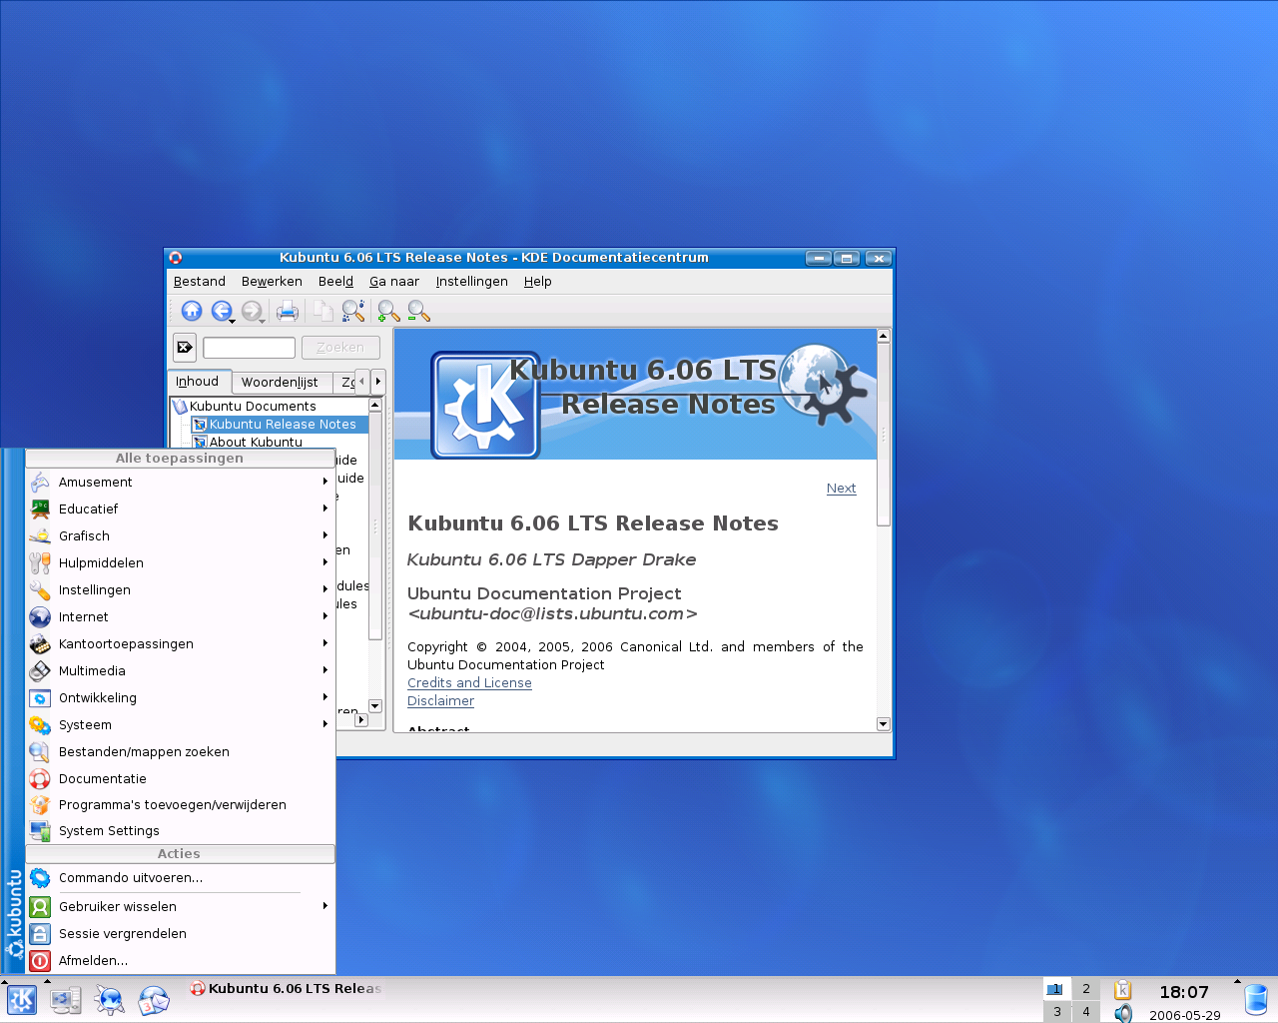Click the Home icon in the toolbar

click(192, 312)
